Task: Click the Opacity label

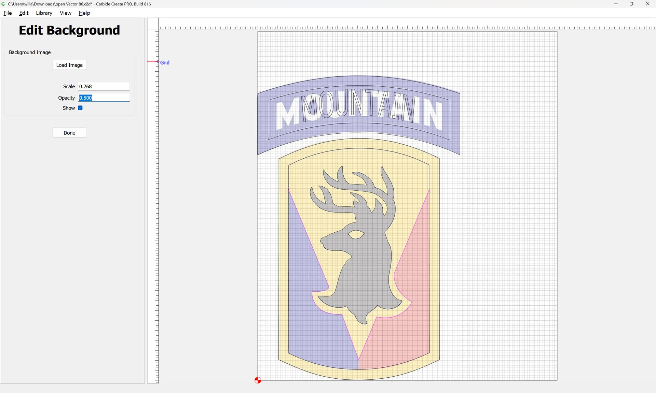Action: click(x=66, y=98)
